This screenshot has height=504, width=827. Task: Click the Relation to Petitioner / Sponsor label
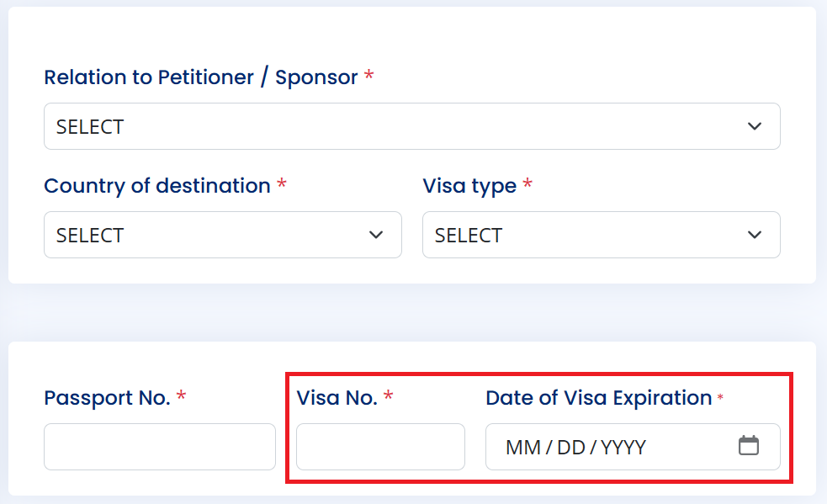(x=201, y=77)
